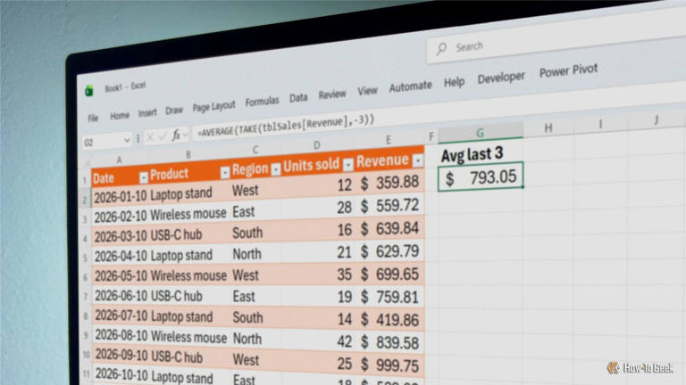Select column D header
The image size is (686, 385).
[317, 145]
